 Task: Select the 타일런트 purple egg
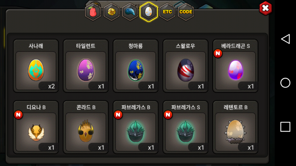coord(86,66)
